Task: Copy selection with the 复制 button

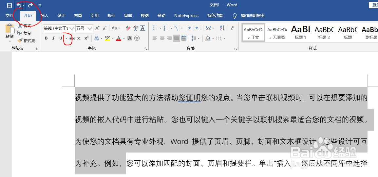Action: tap(25, 33)
